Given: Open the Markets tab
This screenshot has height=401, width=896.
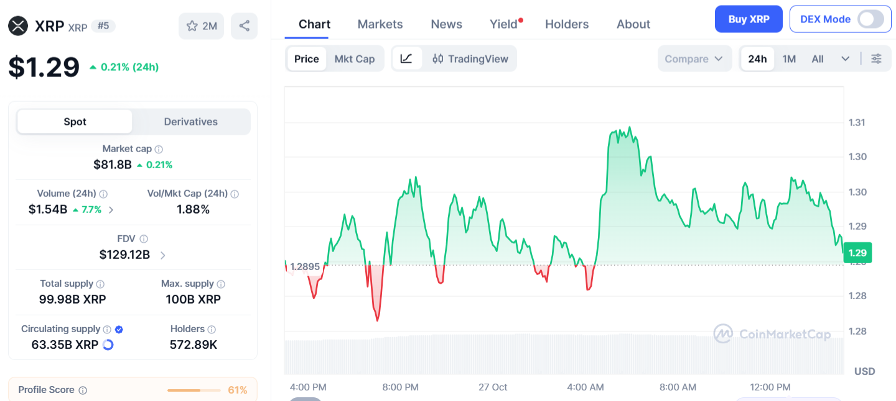Looking at the screenshot, I should 380,24.
